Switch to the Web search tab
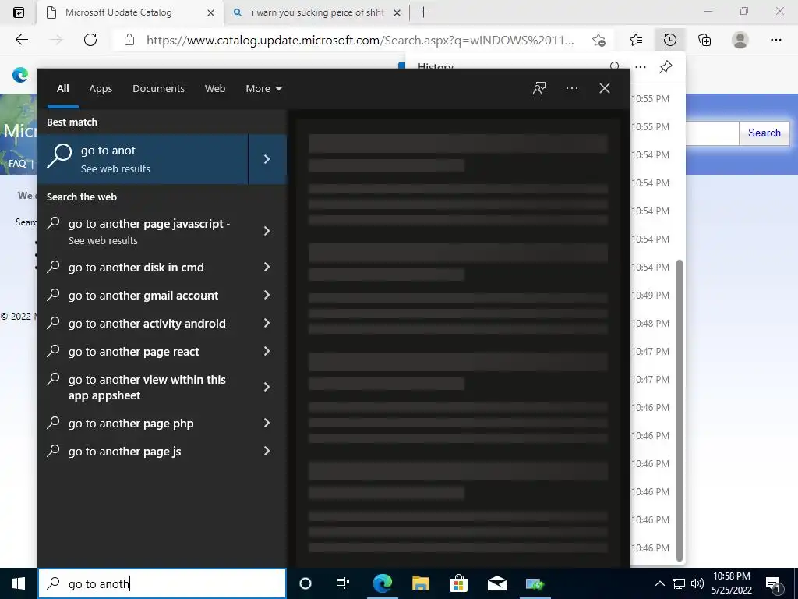 [215, 88]
